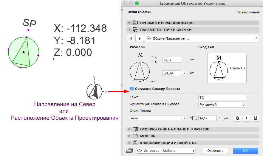The height and width of the screenshot is (156, 263).
Task: Click the SP label on drawing
Action: (30, 23)
